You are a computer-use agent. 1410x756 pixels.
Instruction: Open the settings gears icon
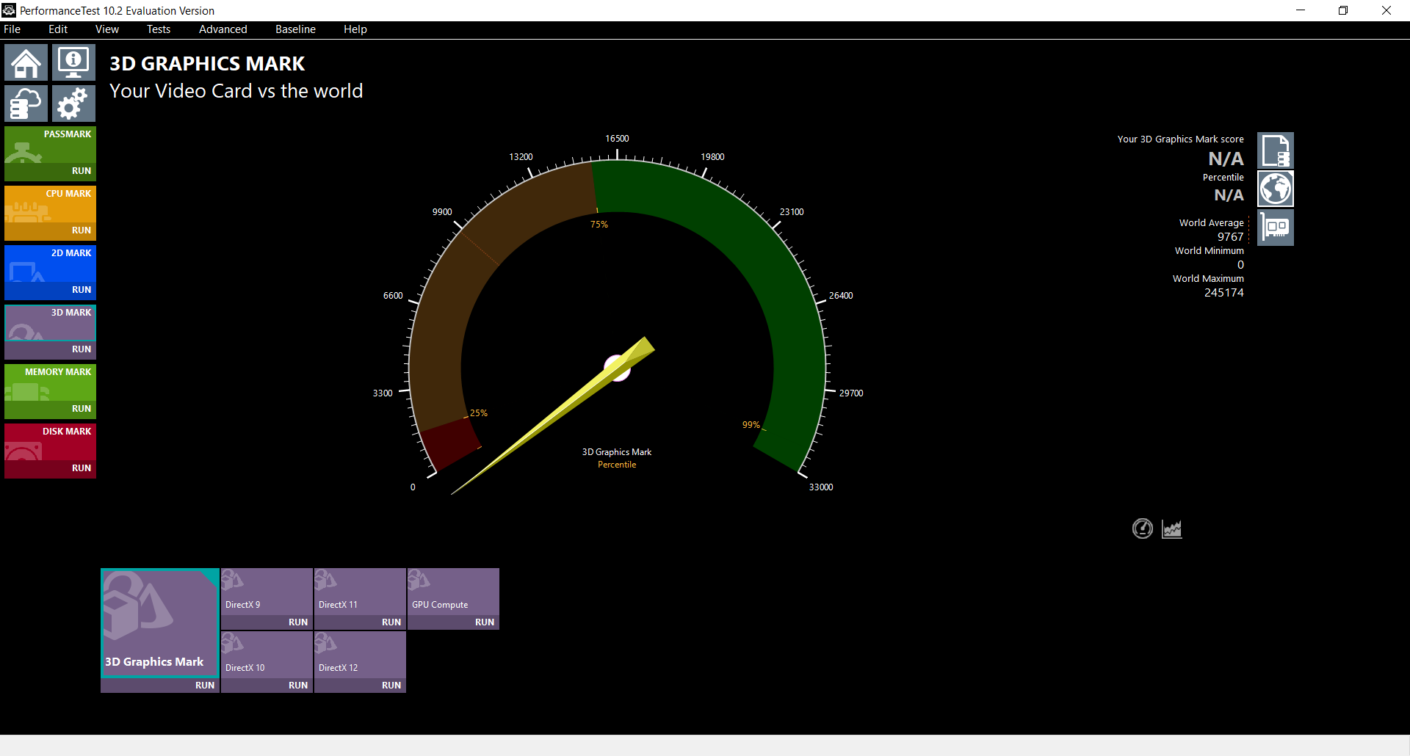pyautogui.click(x=73, y=103)
